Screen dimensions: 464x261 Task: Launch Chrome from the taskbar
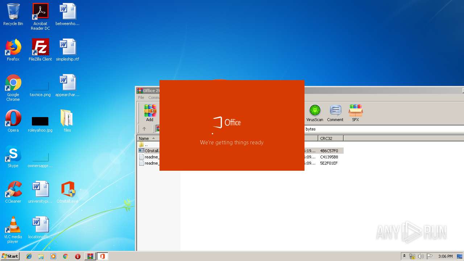pyautogui.click(x=66, y=256)
